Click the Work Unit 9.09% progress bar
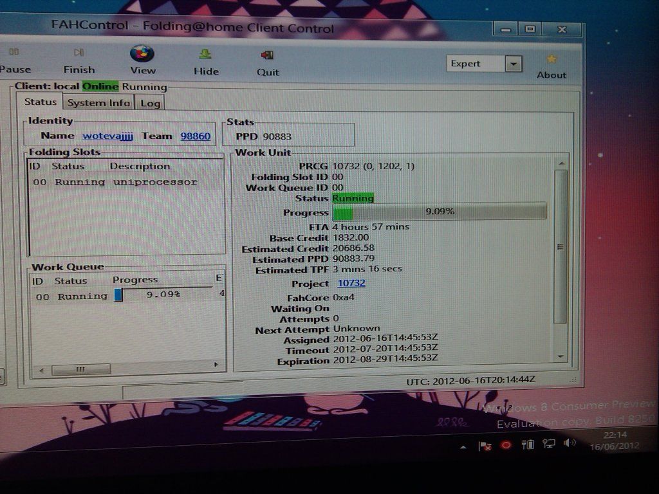Viewport: 659px width, 494px height. [x=440, y=211]
